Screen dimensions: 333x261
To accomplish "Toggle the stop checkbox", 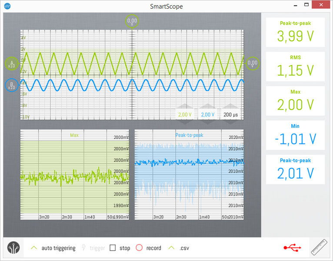I will [113, 248].
